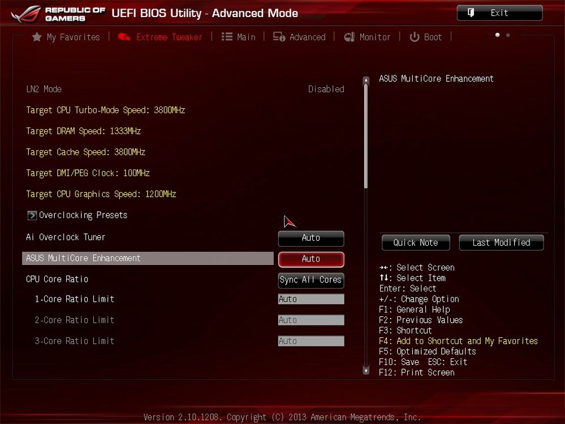Click the help panel ASUS MultiCore Enhancement title
The image size is (565, 424).
coord(437,79)
